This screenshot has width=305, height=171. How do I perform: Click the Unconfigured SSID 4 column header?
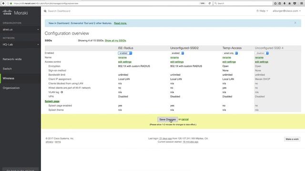point(269,48)
